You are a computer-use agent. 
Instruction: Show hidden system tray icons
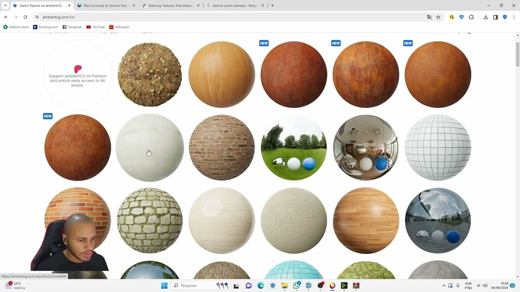coord(444,286)
